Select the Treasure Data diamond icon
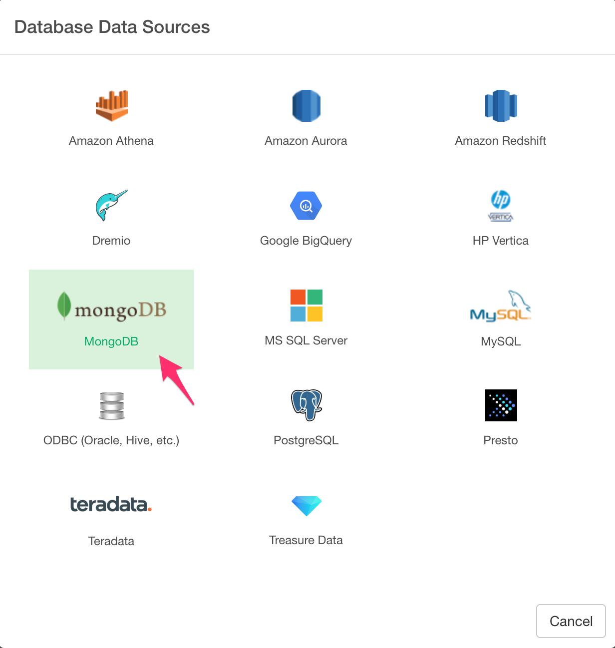Viewport: 615px width, 648px height. [306, 506]
